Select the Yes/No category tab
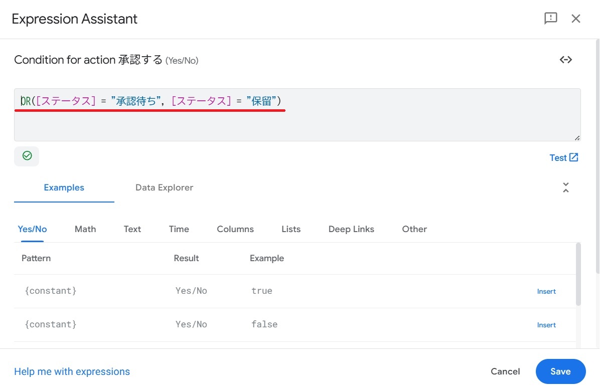This screenshot has height=392, width=600. click(x=32, y=229)
